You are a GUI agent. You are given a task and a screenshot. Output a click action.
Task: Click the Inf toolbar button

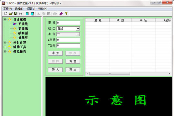coord(21,14)
